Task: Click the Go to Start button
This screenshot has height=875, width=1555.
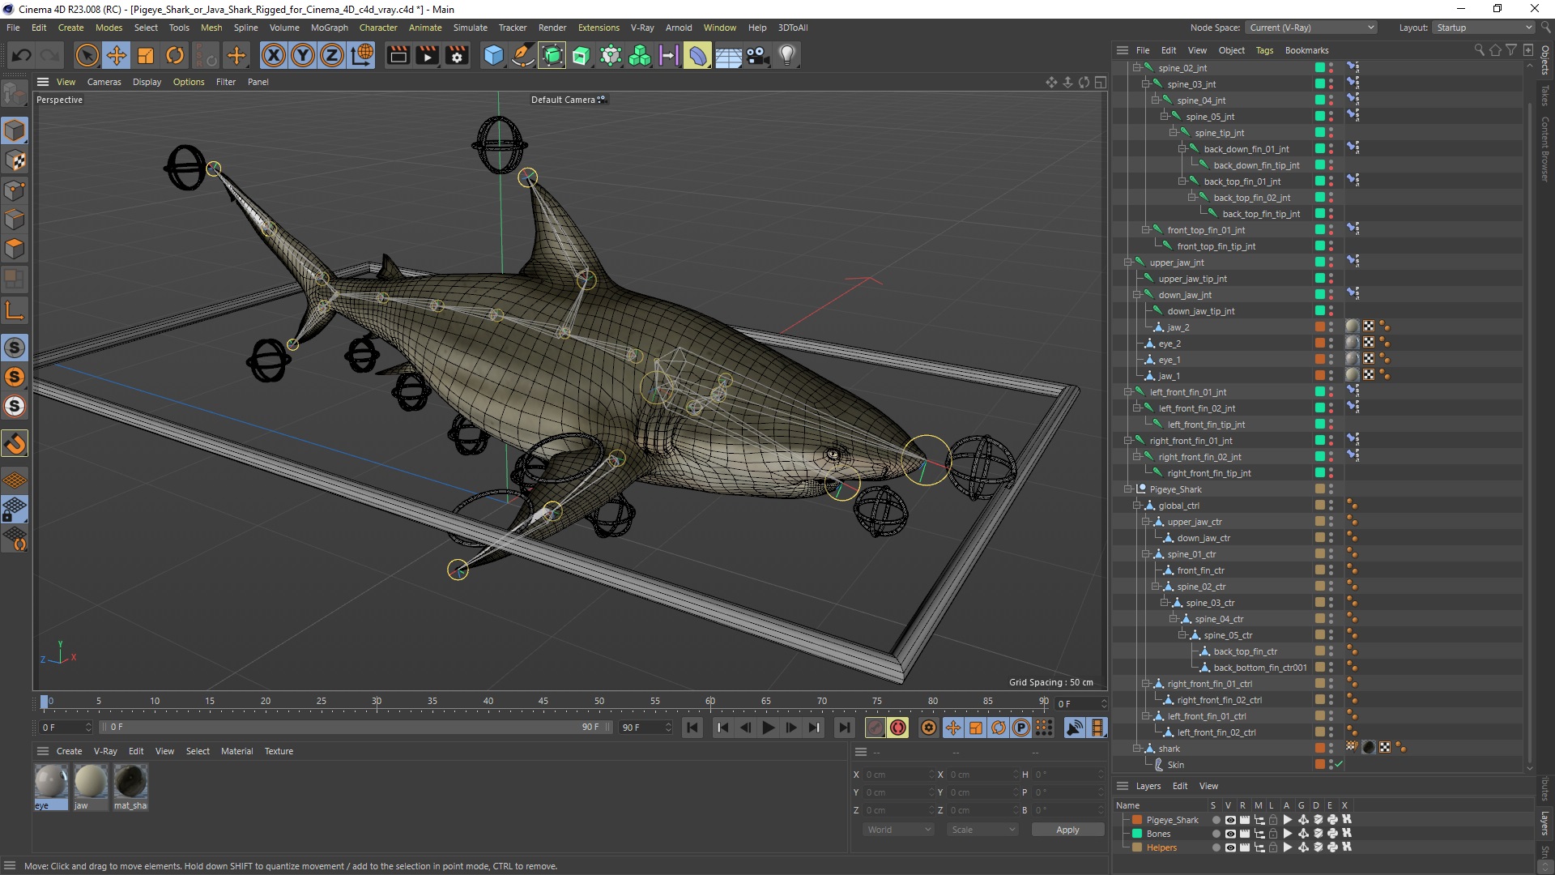Action: (x=692, y=728)
